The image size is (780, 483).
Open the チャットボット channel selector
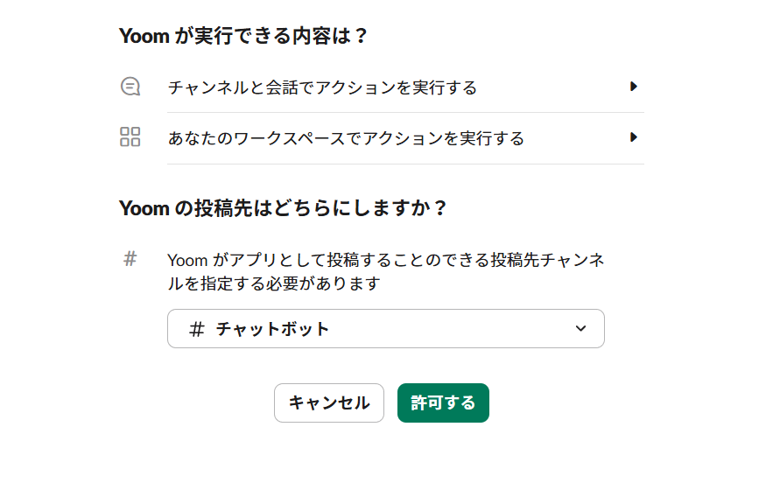[385, 329]
